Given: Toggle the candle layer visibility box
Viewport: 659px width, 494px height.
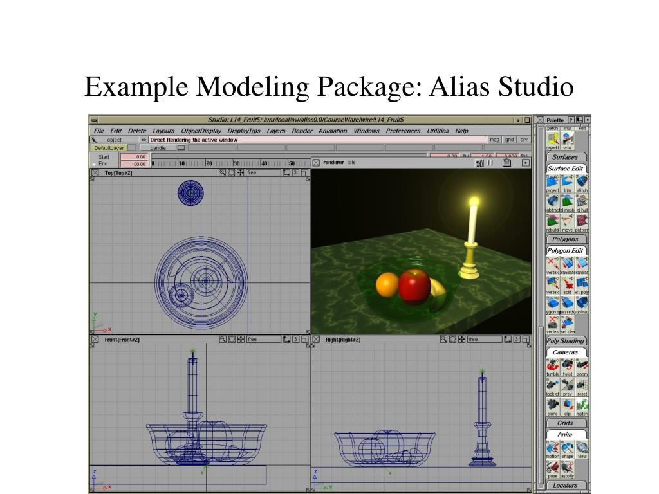Looking at the screenshot, I should [x=181, y=148].
